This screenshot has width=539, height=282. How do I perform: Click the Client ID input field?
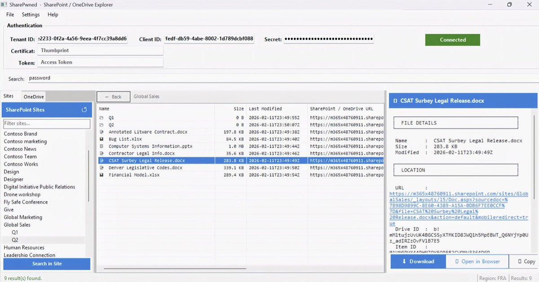click(209, 39)
